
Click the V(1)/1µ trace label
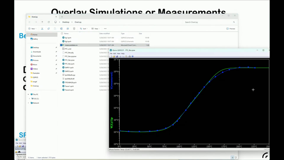pyautogui.click(x=111, y=123)
